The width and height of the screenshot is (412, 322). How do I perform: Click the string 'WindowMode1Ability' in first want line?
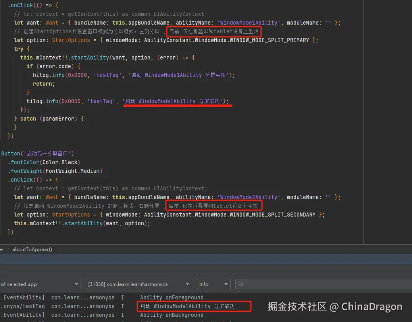248,23
